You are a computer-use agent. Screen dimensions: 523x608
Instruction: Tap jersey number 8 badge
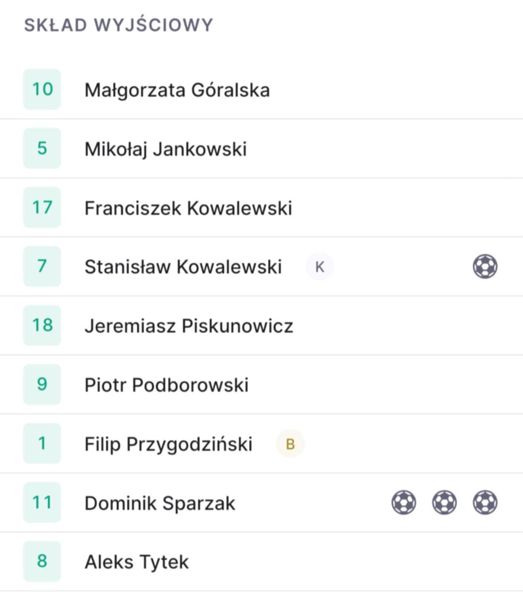click(x=42, y=561)
